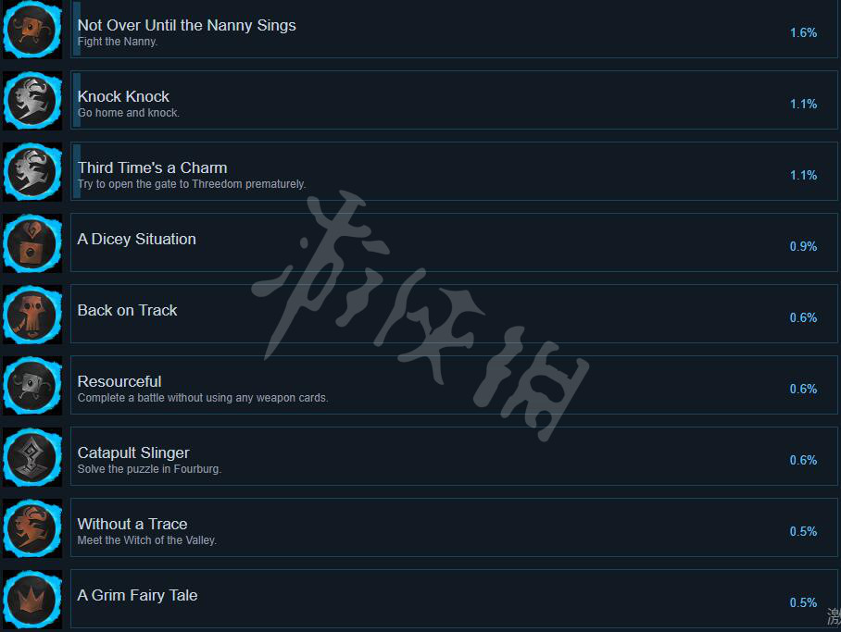Click the A Grim Fairy Tale crown icon
Viewport: 841px width, 632px height.
click(x=32, y=600)
